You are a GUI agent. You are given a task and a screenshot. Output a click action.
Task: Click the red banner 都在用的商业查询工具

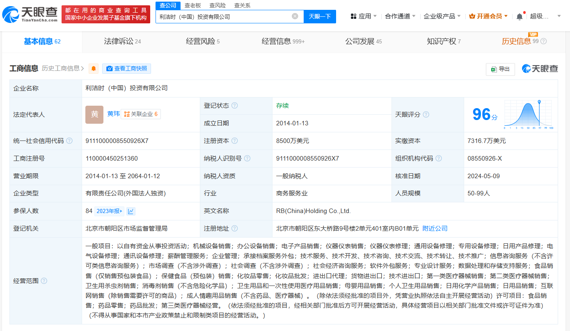(x=106, y=14)
